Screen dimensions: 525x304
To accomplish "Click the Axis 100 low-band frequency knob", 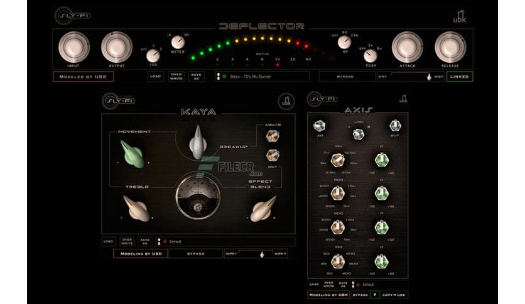I will [337, 261].
